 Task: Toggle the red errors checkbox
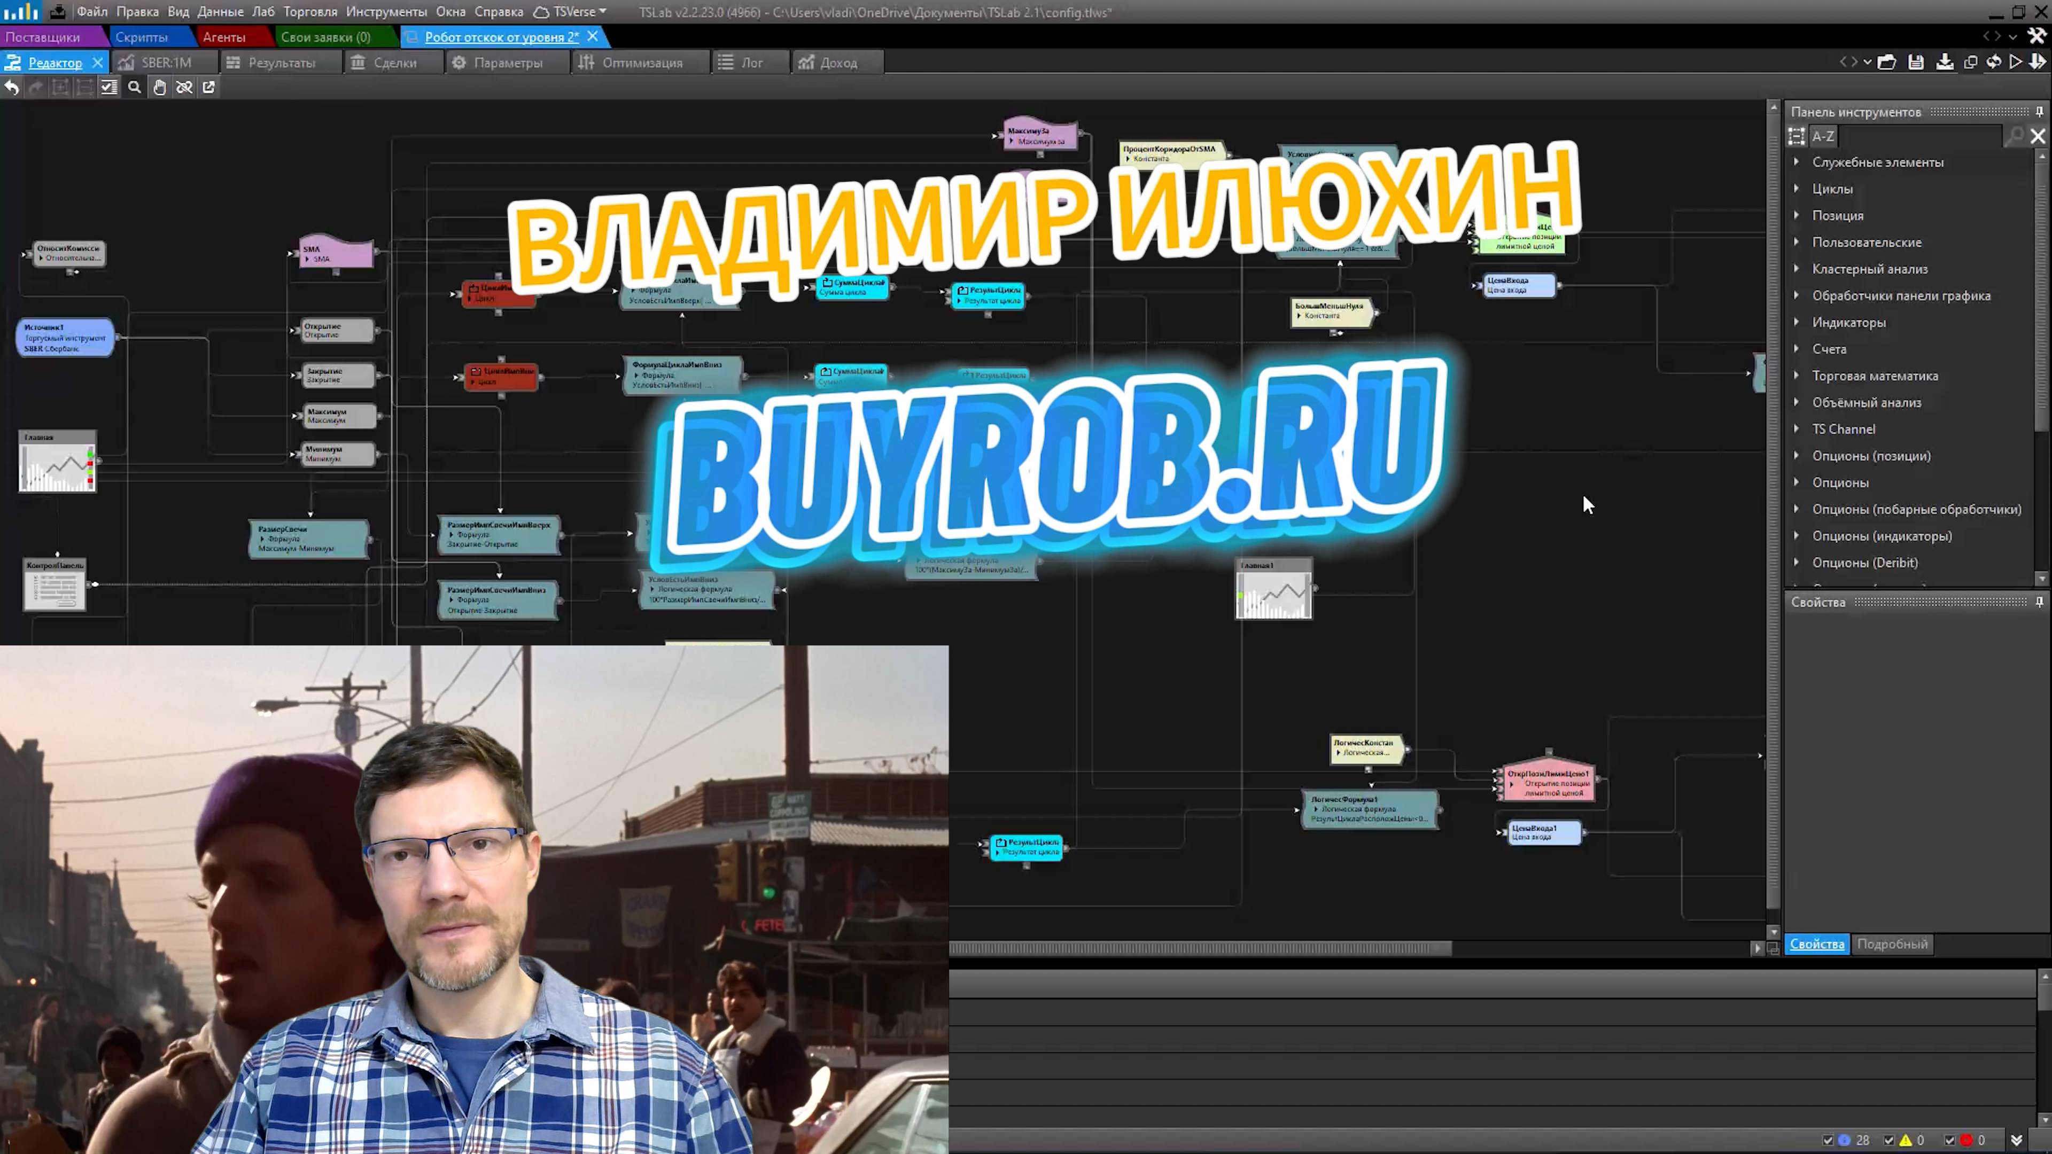[x=1949, y=1141]
